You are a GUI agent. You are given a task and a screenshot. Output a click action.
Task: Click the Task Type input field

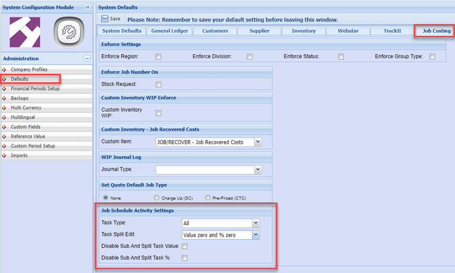pyautogui.click(x=217, y=223)
